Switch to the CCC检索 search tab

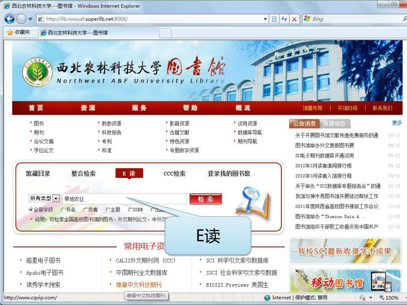point(174,174)
